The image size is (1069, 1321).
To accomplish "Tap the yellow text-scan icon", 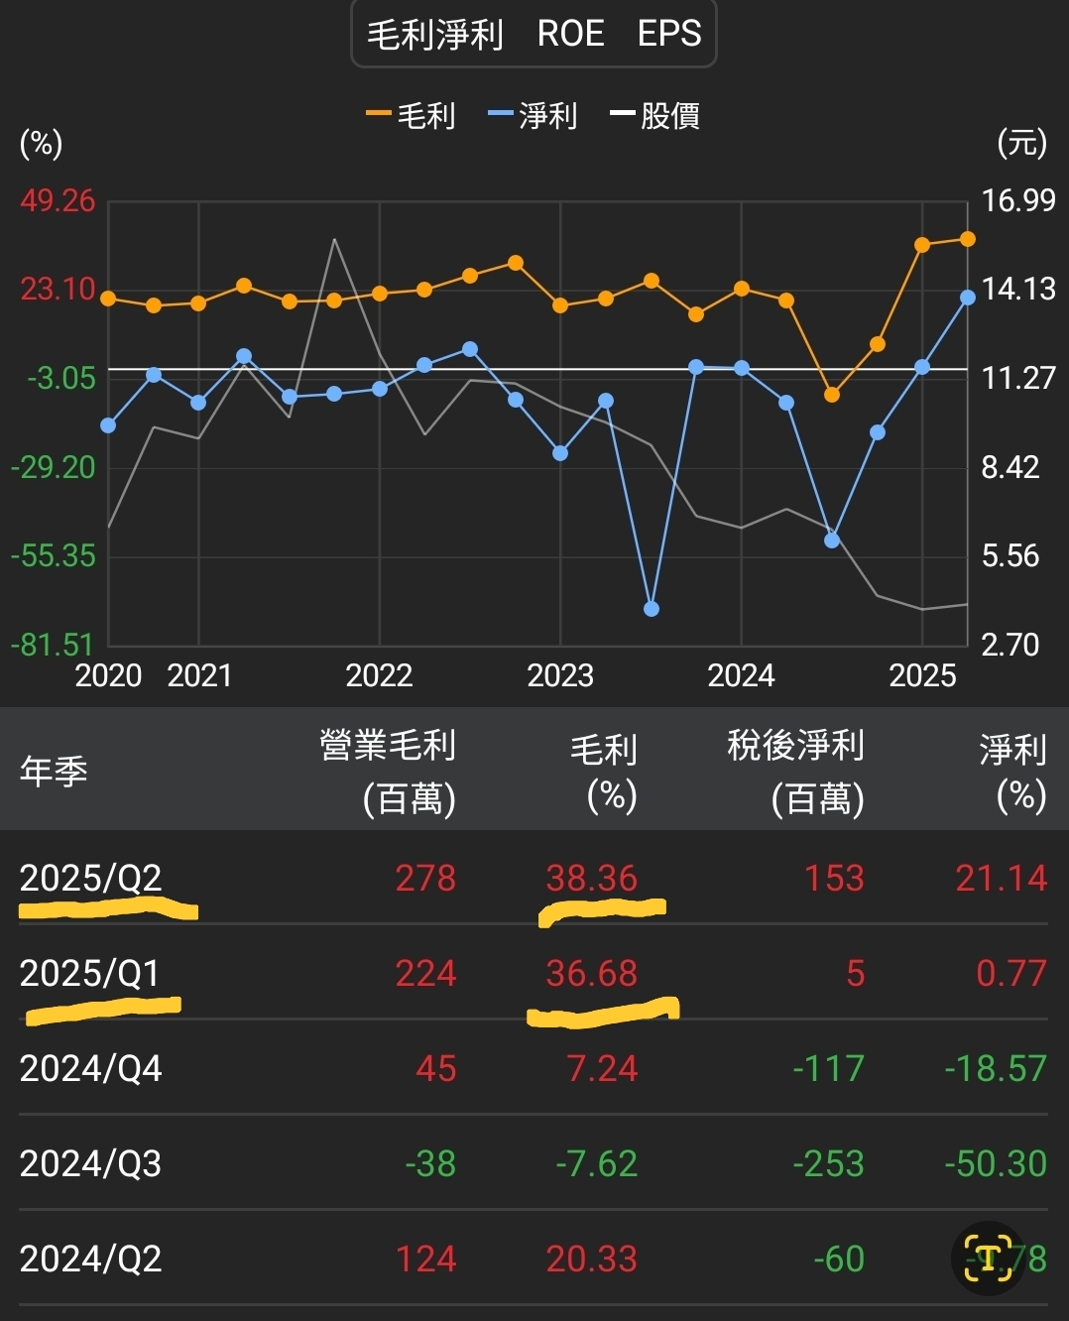I will tap(988, 1258).
